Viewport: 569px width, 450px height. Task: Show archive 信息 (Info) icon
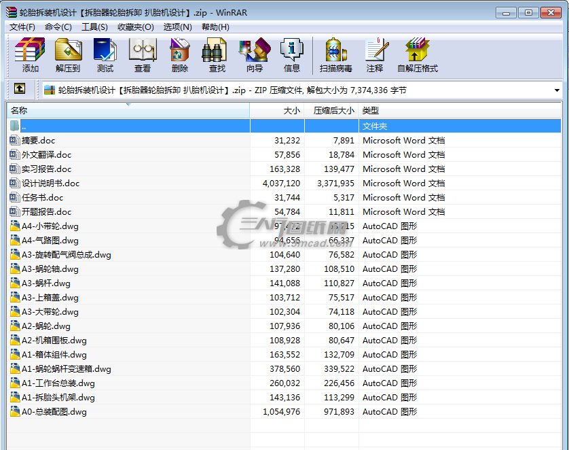291,50
